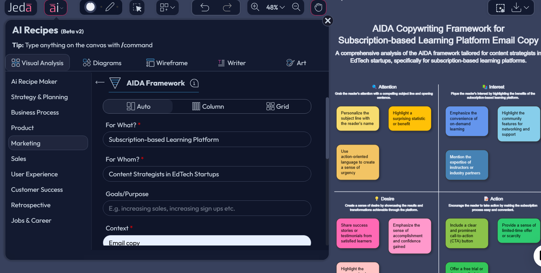Image resolution: width=541 pixels, height=273 pixels.
Task: Click the recipe form scrollbar
Action: (327, 128)
